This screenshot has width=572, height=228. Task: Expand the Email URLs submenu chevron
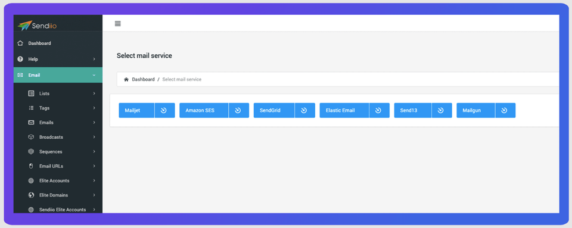pyautogui.click(x=94, y=166)
